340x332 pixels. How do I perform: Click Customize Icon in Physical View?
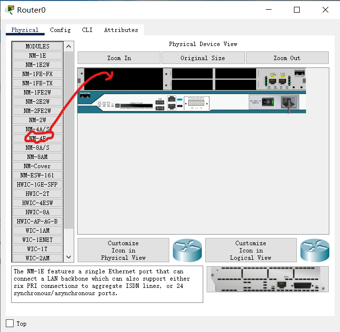coord(123,250)
